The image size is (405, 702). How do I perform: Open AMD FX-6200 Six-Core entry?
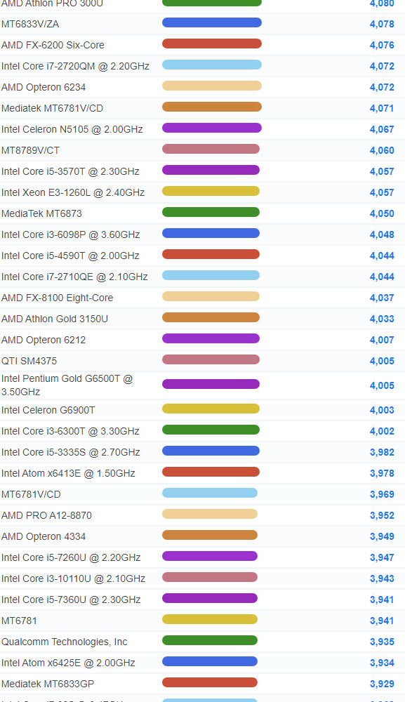pos(53,45)
